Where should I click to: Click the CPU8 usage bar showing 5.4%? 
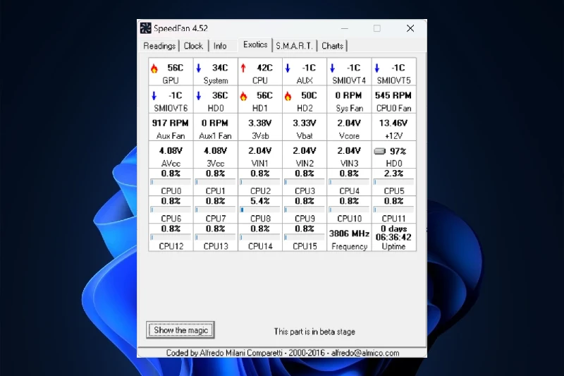coord(259,210)
